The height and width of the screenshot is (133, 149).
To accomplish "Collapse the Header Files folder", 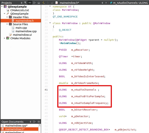I will tap(7, 17).
